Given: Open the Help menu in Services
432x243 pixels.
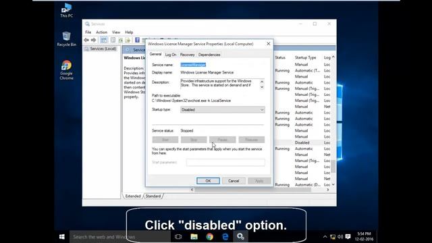Looking at the screenshot, I should coord(129,32).
